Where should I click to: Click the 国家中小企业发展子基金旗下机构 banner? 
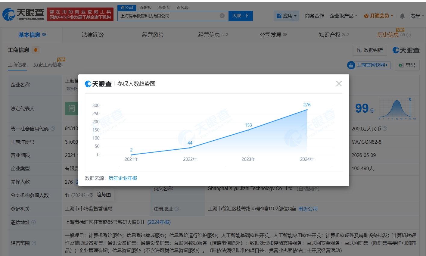[x=80, y=17]
